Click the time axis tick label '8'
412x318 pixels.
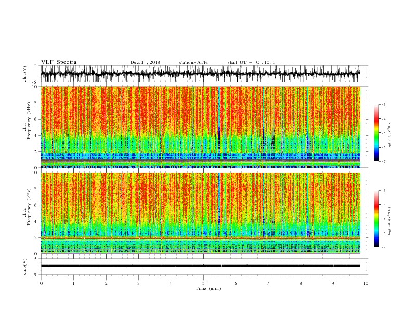pyautogui.click(x=301, y=283)
